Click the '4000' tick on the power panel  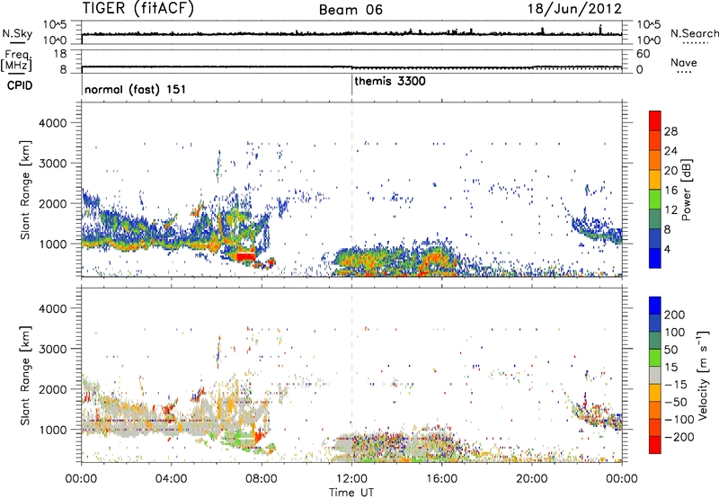pos(52,123)
